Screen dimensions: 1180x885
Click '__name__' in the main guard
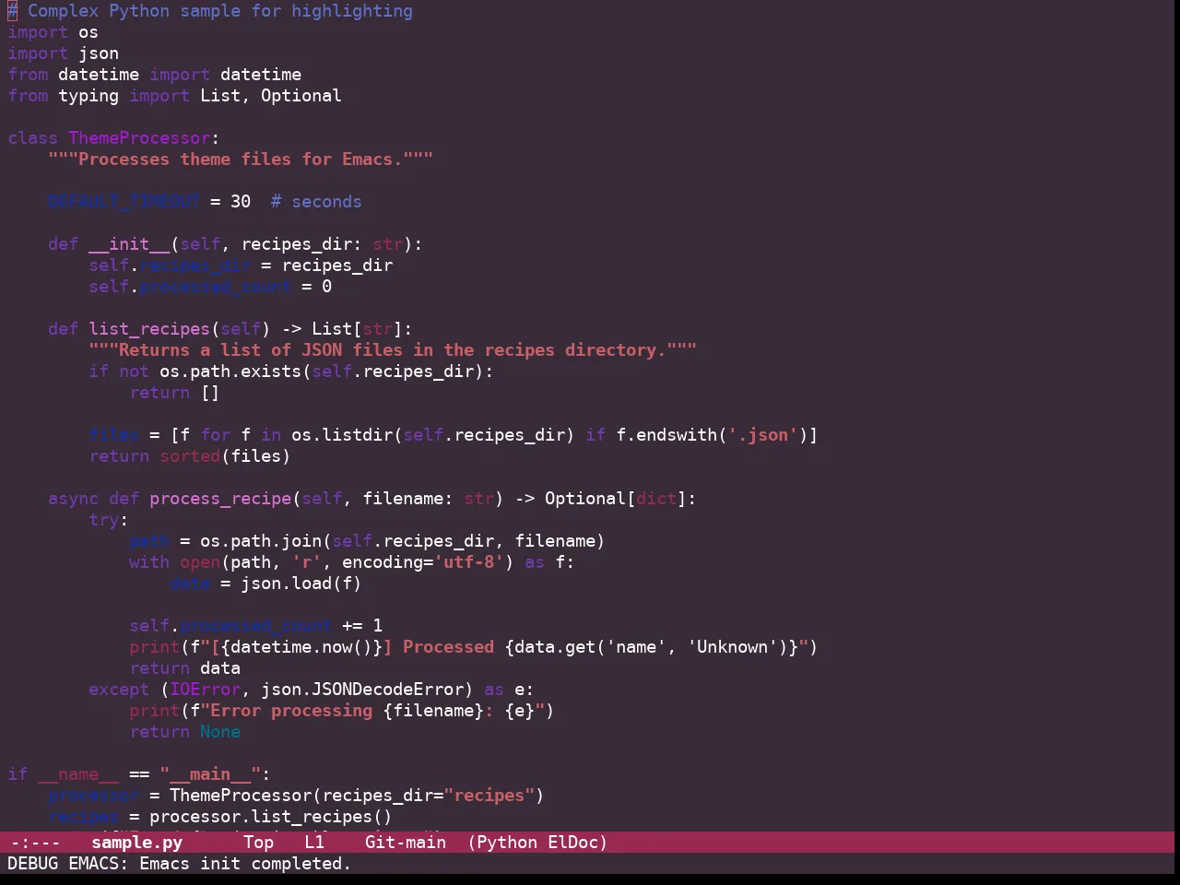click(x=78, y=774)
